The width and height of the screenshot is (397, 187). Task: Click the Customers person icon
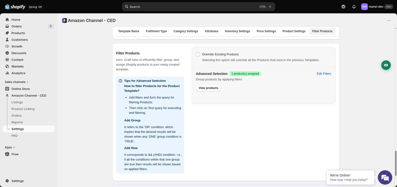7,40
